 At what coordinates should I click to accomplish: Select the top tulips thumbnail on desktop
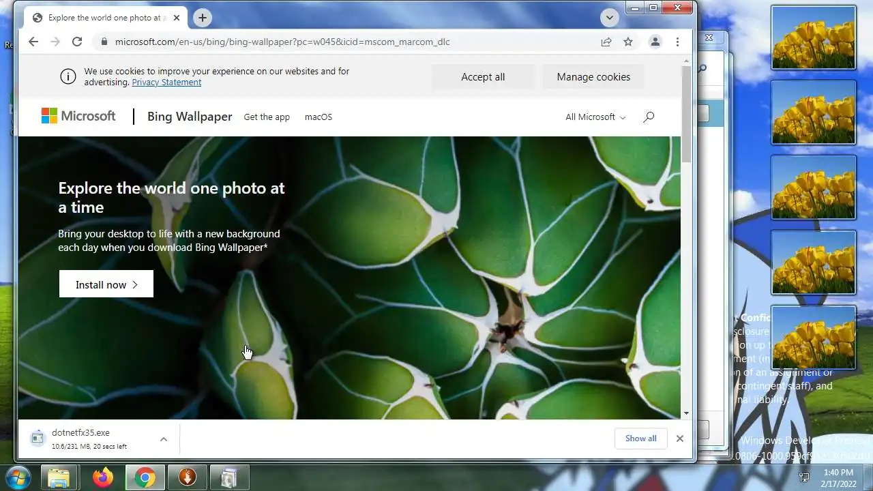tap(813, 38)
